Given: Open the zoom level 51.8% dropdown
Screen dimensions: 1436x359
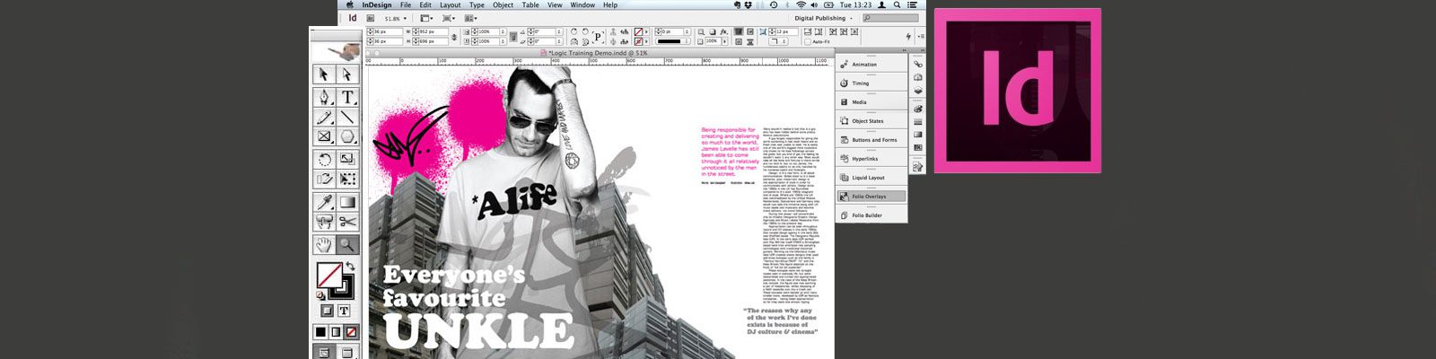Looking at the screenshot, I should click(398, 18).
